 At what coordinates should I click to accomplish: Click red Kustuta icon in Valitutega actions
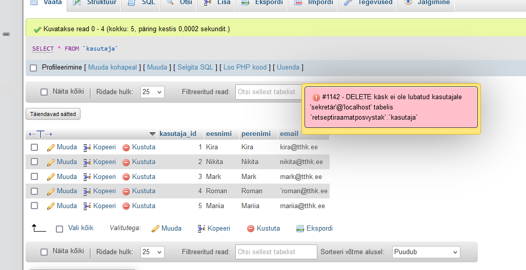pos(251,229)
